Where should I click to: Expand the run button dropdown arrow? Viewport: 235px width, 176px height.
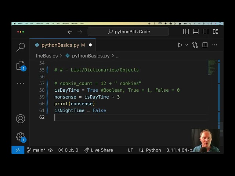186,45
